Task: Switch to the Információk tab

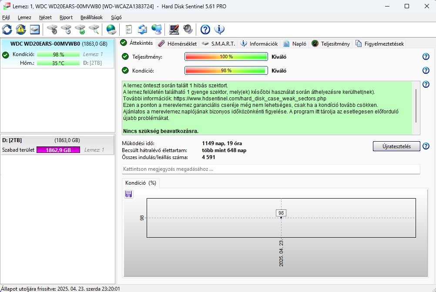Action: coord(259,44)
